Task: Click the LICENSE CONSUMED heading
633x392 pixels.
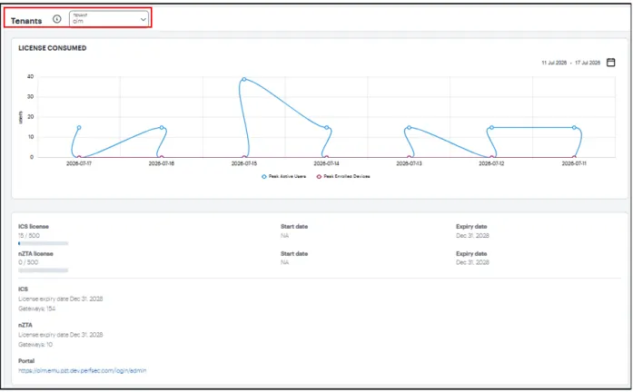Action: tap(53, 48)
